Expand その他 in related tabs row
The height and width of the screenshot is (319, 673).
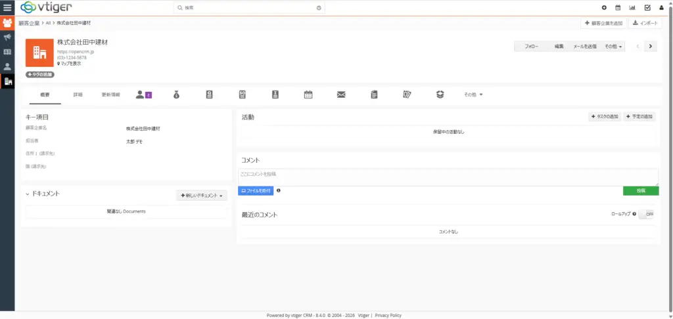coord(473,95)
